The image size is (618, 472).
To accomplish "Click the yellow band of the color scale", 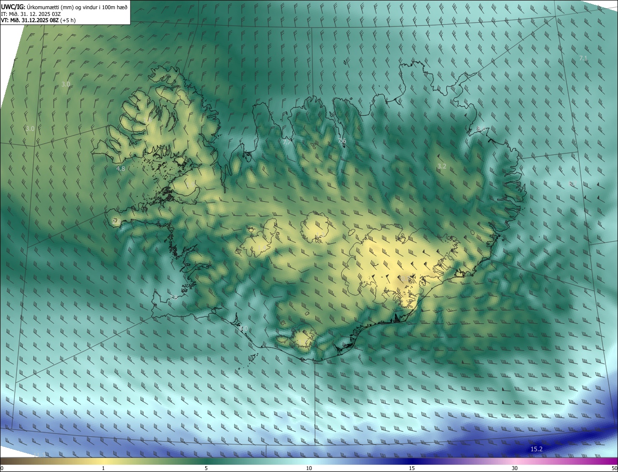I will 103,461.
